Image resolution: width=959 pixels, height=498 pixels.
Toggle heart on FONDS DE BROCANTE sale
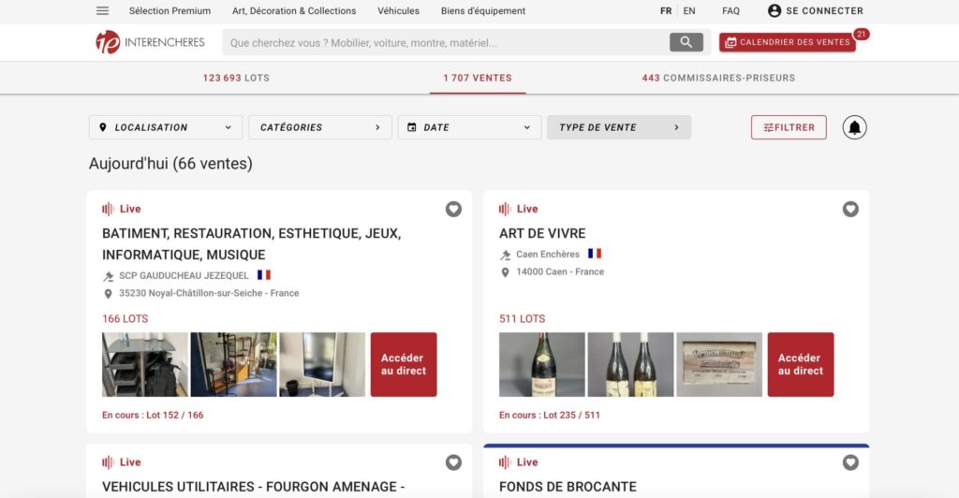tap(850, 462)
